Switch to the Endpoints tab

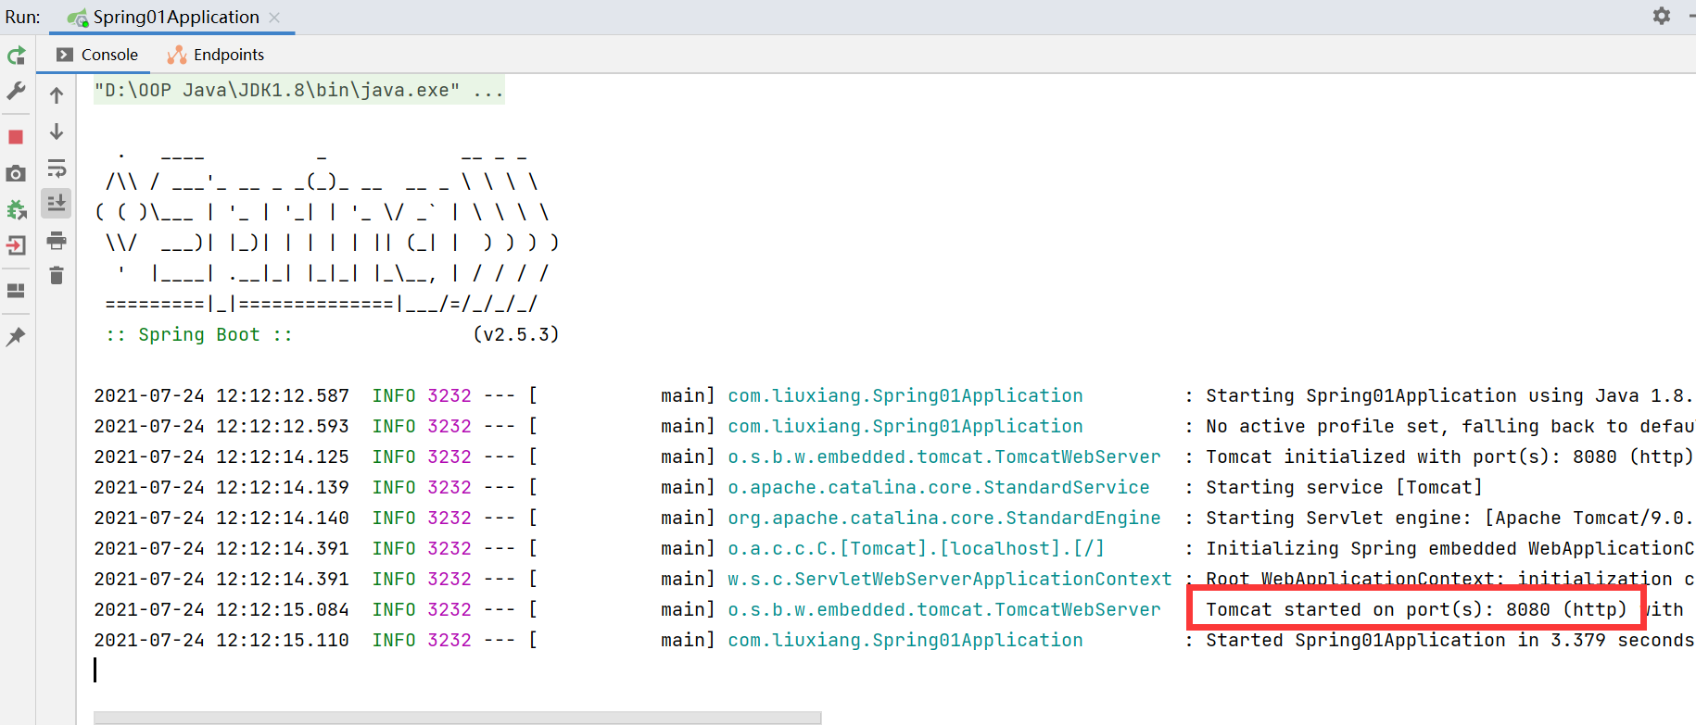216,55
